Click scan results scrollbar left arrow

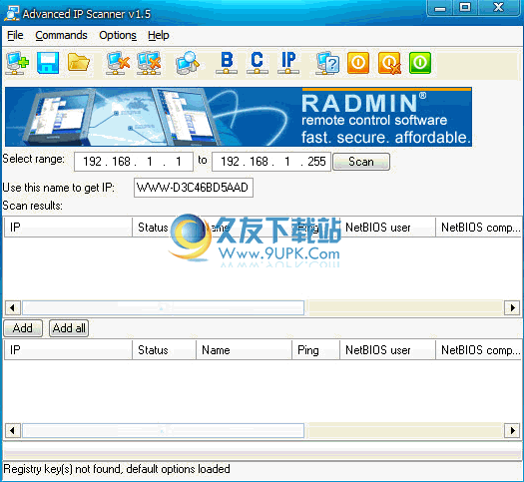(13, 307)
